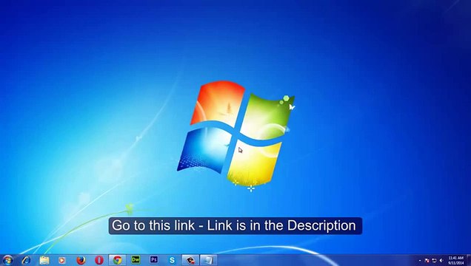Show hidden system tray icons
This screenshot has width=471, height=266.
click(x=420, y=261)
